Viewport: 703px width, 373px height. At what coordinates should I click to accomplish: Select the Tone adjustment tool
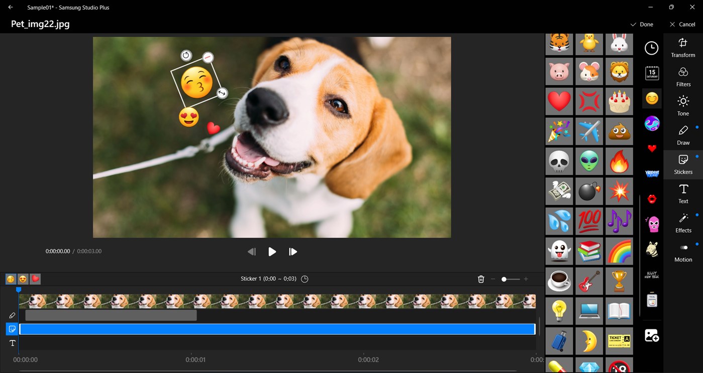683,106
